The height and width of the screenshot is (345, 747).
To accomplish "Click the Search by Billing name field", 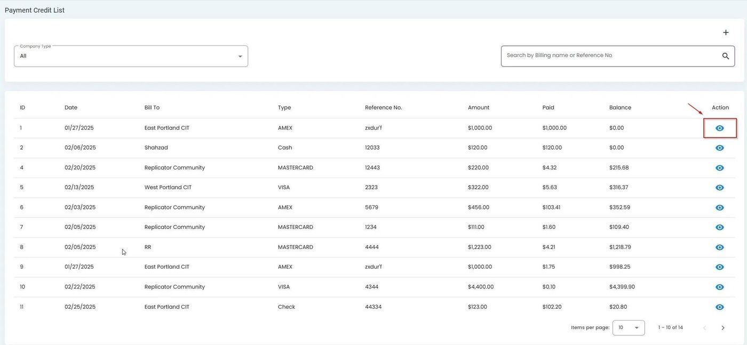I will pyautogui.click(x=608, y=55).
